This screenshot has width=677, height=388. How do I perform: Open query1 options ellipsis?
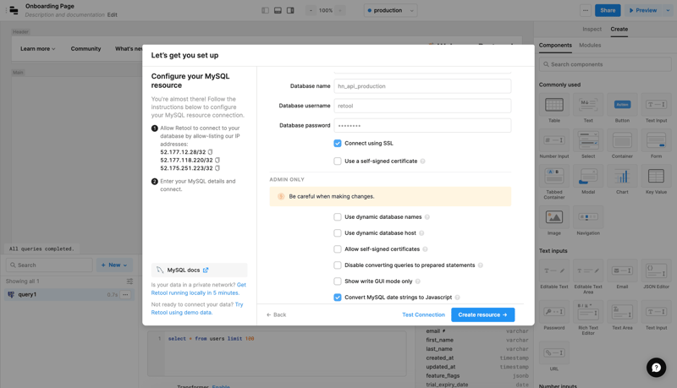[x=125, y=295]
